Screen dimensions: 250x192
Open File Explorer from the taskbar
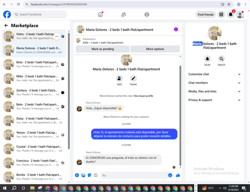pyautogui.click(x=32, y=188)
